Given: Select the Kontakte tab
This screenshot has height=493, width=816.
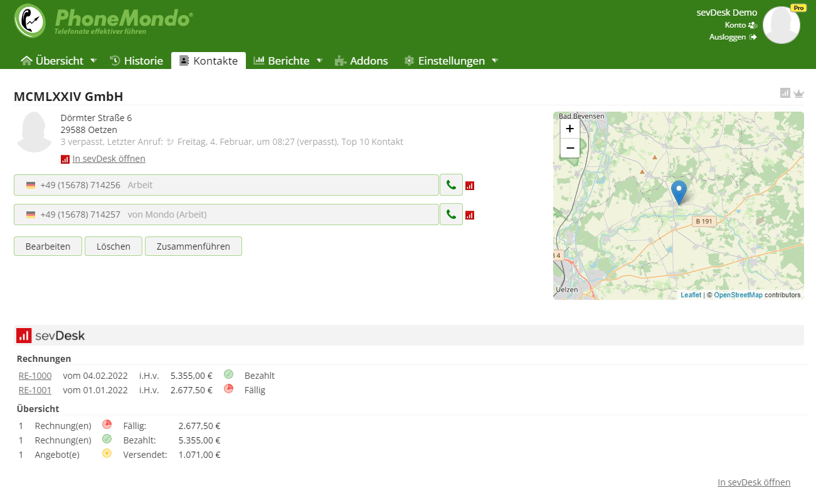Looking at the screenshot, I should (208, 61).
